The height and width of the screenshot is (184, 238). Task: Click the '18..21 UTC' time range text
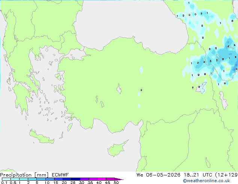[x=197, y=175]
